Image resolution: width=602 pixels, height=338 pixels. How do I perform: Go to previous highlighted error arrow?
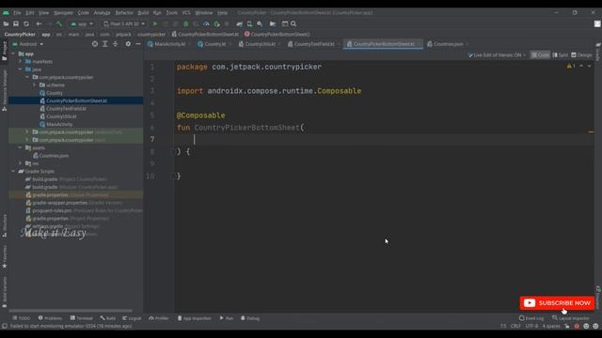pyautogui.click(x=581, y=66)
